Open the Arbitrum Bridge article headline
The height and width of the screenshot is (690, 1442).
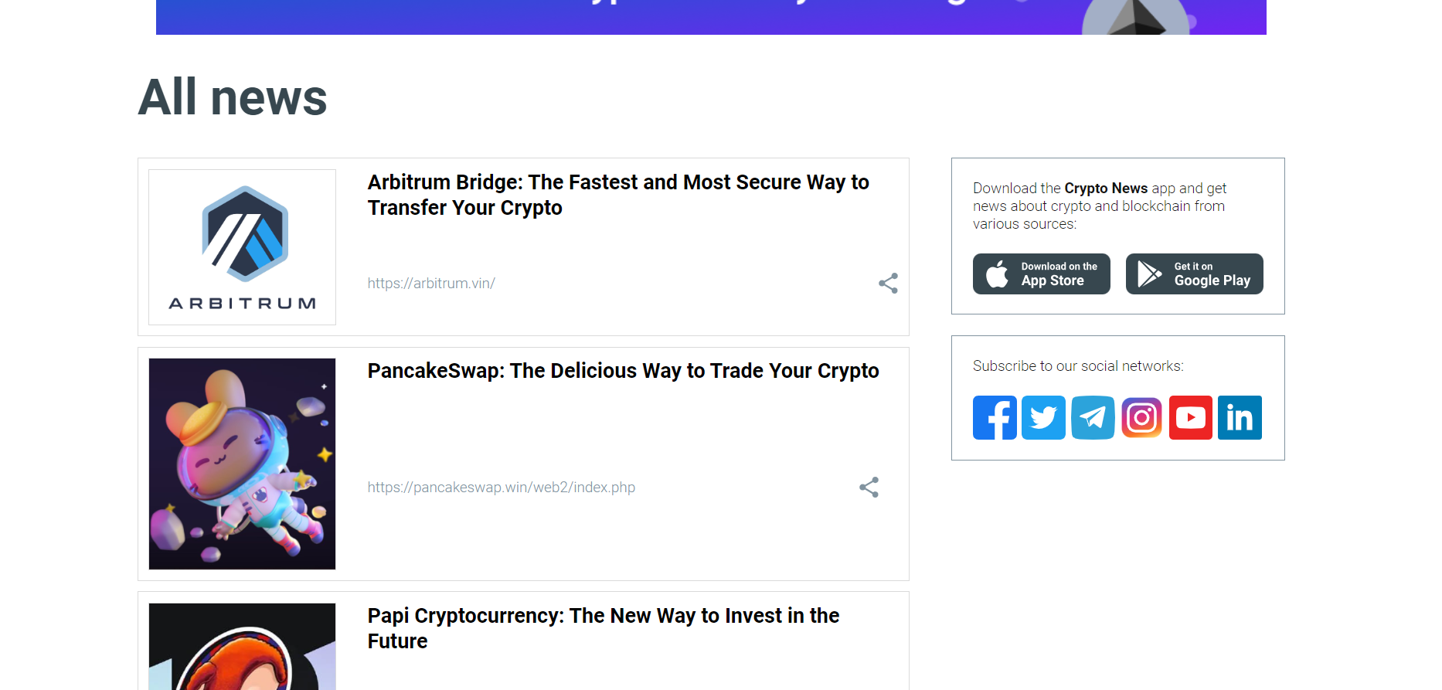coord(618,195)
